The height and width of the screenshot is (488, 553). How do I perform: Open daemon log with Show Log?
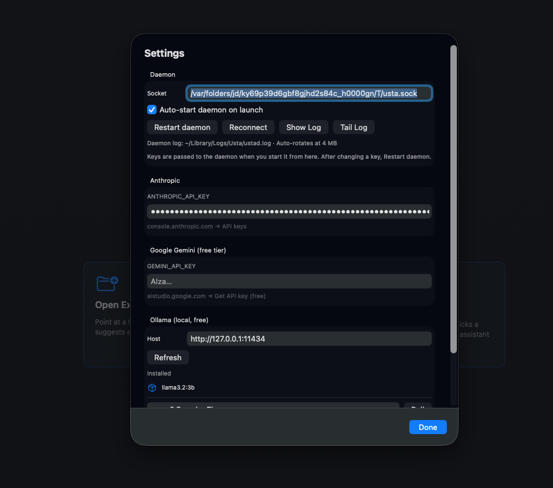[303, 127]
